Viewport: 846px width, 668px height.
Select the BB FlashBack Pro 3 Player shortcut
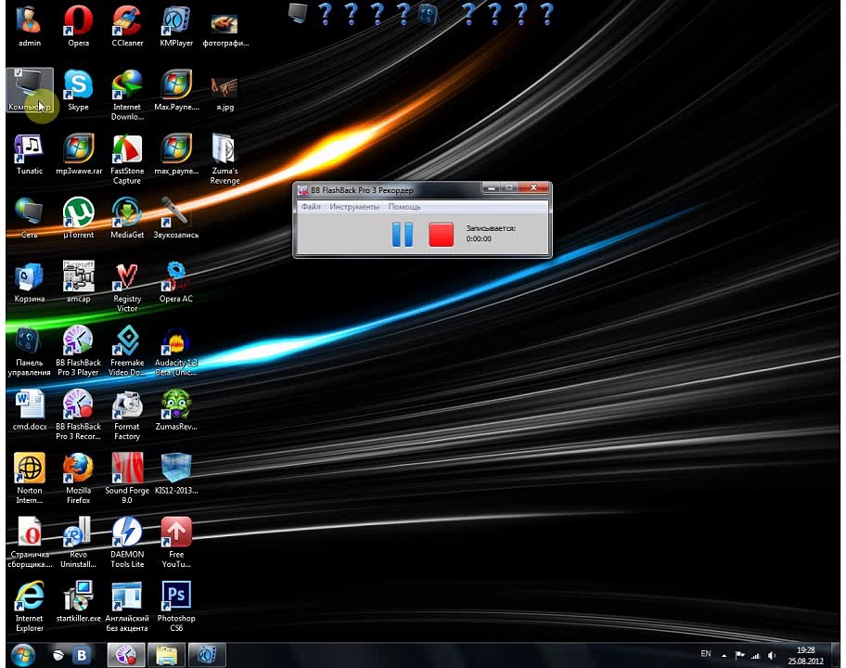[78, 351]
